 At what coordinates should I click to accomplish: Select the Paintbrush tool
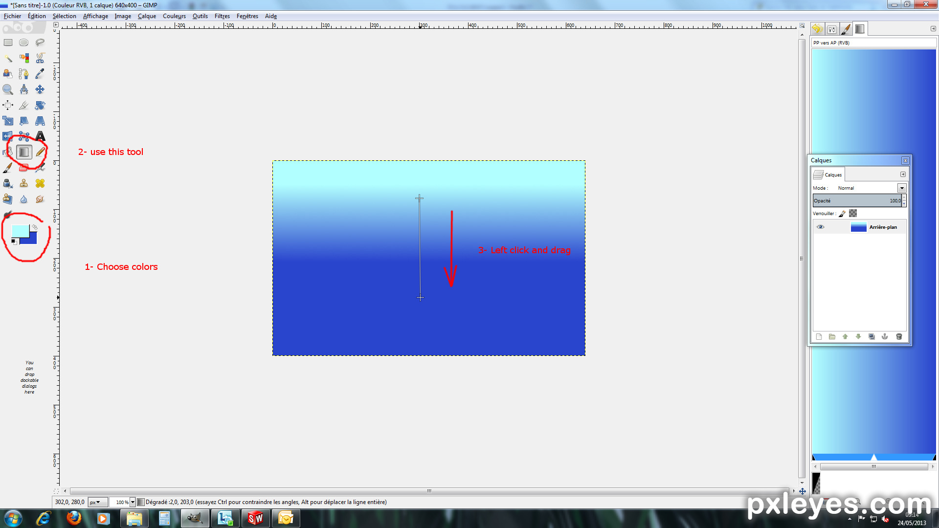[8, 168]
